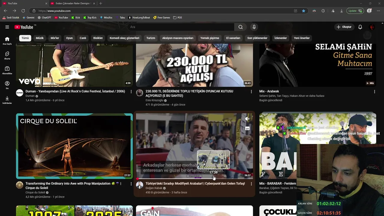Select the Son yüklenenler chip

click(x=257, y=38)
